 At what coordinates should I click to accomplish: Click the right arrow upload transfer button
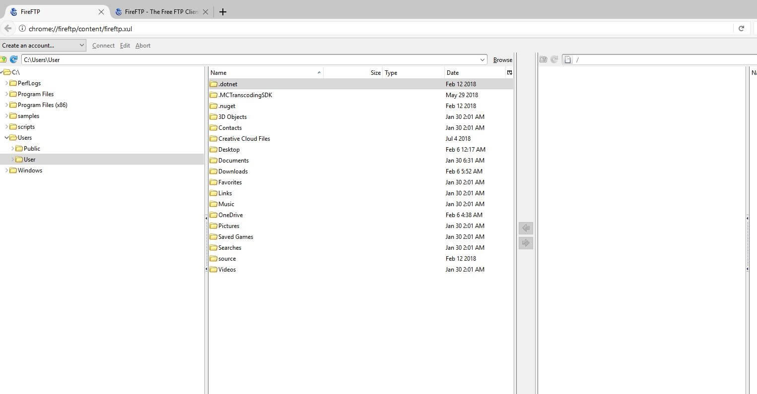(526, 243)
